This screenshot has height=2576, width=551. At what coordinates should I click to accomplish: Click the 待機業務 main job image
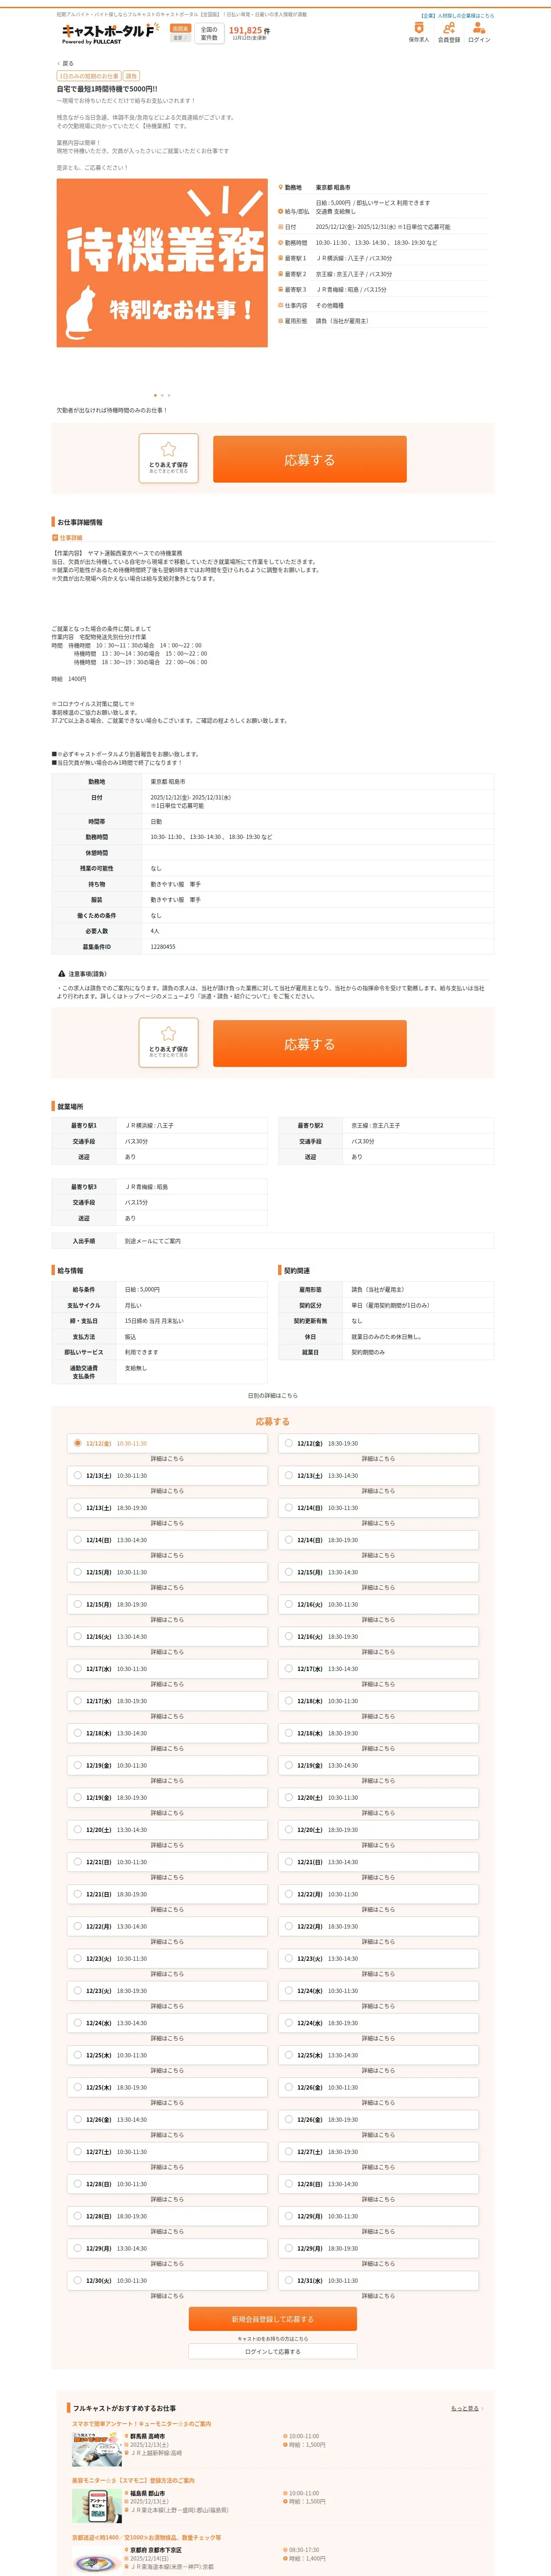[x=162, y=263]
